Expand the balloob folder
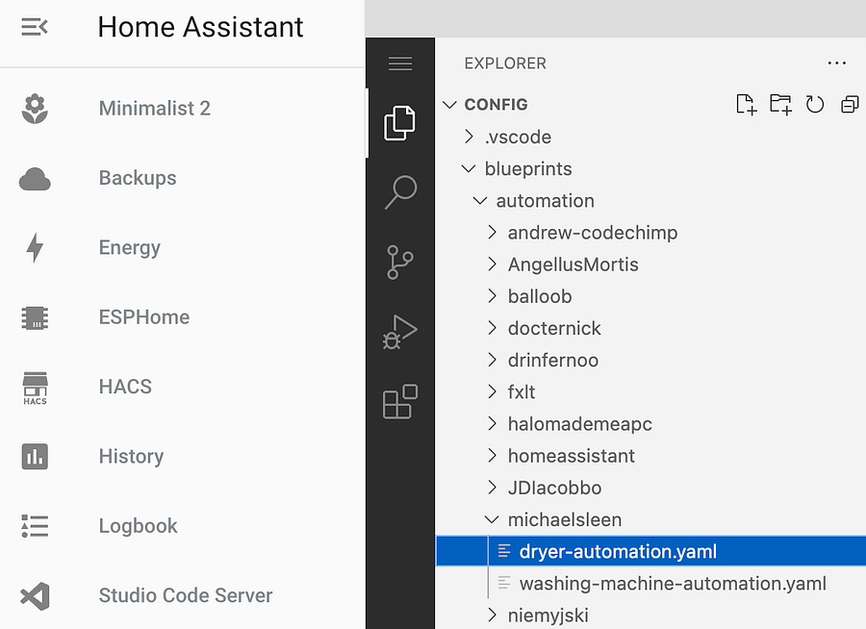866x629 pixels. tap(492, 296)
